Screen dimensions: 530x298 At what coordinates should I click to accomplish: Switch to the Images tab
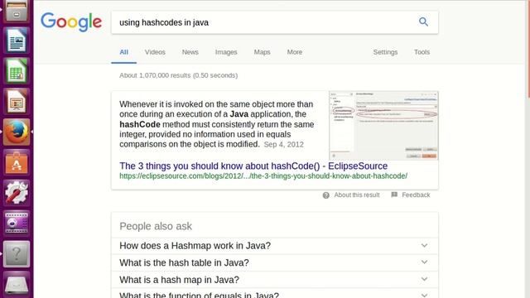226,52
